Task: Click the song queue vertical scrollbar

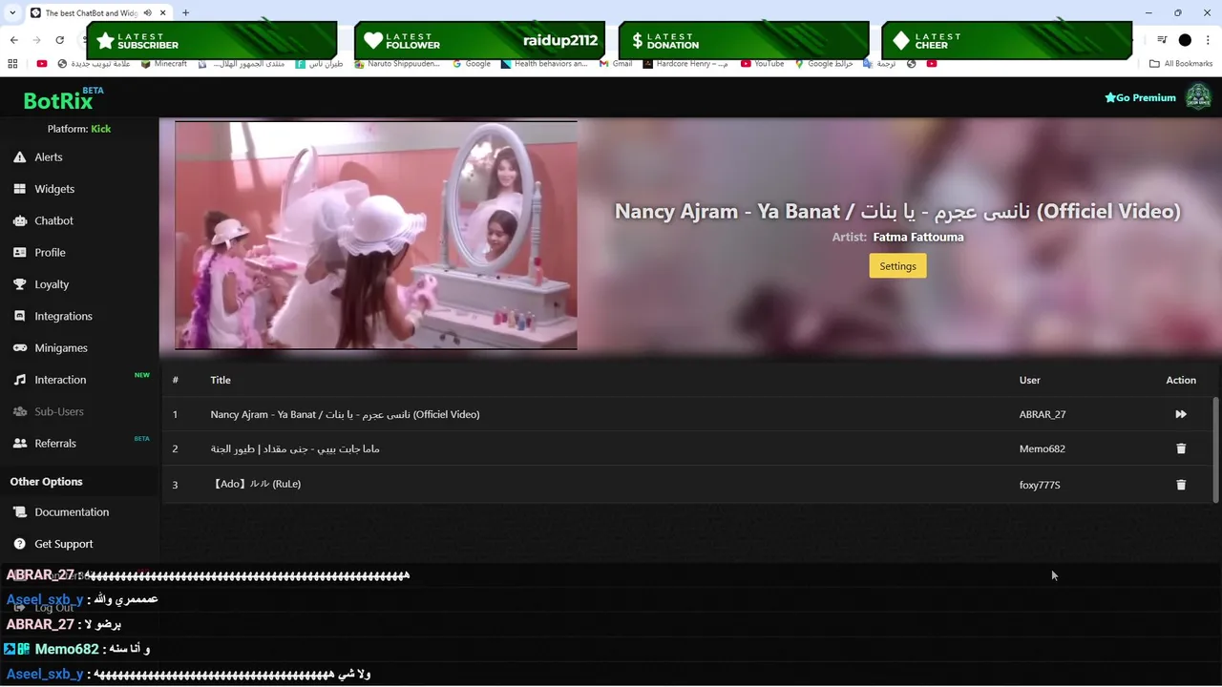Action: (1215, 448)
